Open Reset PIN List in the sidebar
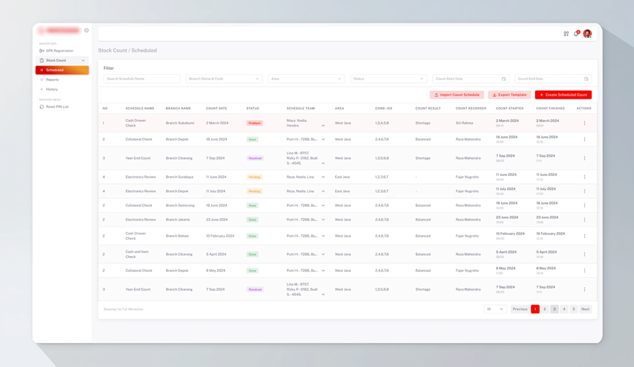 point(57,107)
